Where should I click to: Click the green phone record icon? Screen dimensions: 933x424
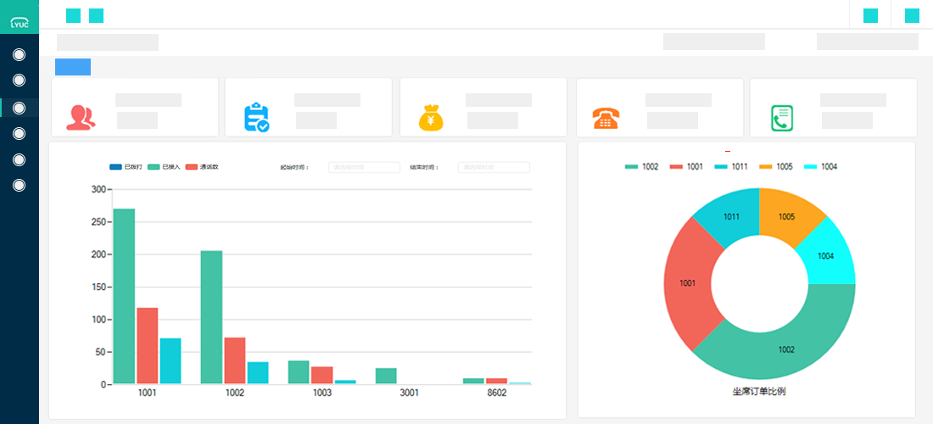tap(781, 117)
